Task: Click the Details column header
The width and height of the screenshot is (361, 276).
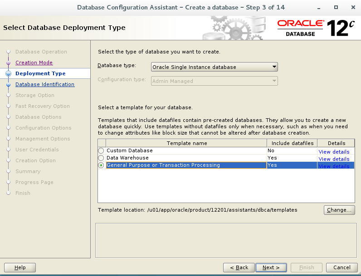Action: pyautogui.click(x=336, y=143)
